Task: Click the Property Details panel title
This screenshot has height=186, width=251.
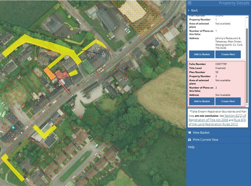Action: tap(232, 3)
